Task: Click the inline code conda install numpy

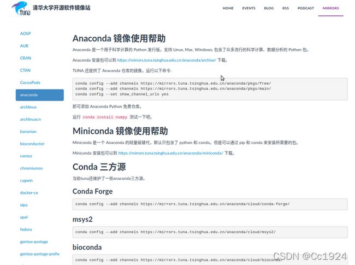Action: coord(105,117)
